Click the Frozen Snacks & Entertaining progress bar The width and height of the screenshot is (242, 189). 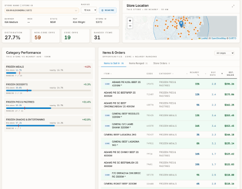[48, 126]
